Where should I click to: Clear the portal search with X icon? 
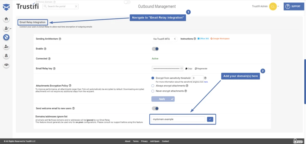pos(76,6)
